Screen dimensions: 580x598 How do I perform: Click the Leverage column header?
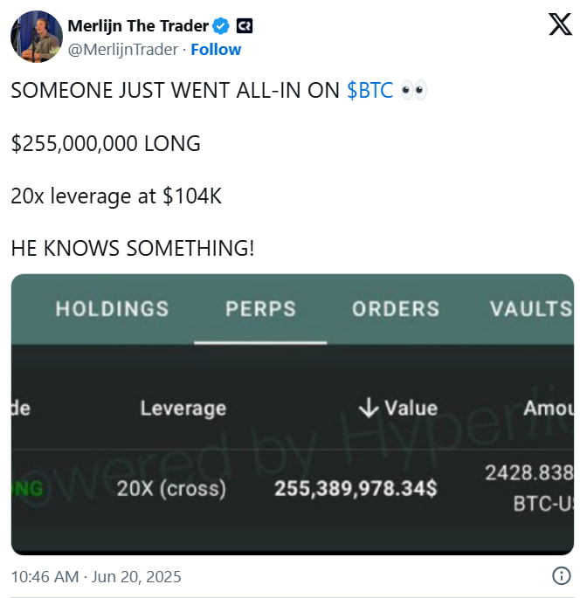coord(183,408)
